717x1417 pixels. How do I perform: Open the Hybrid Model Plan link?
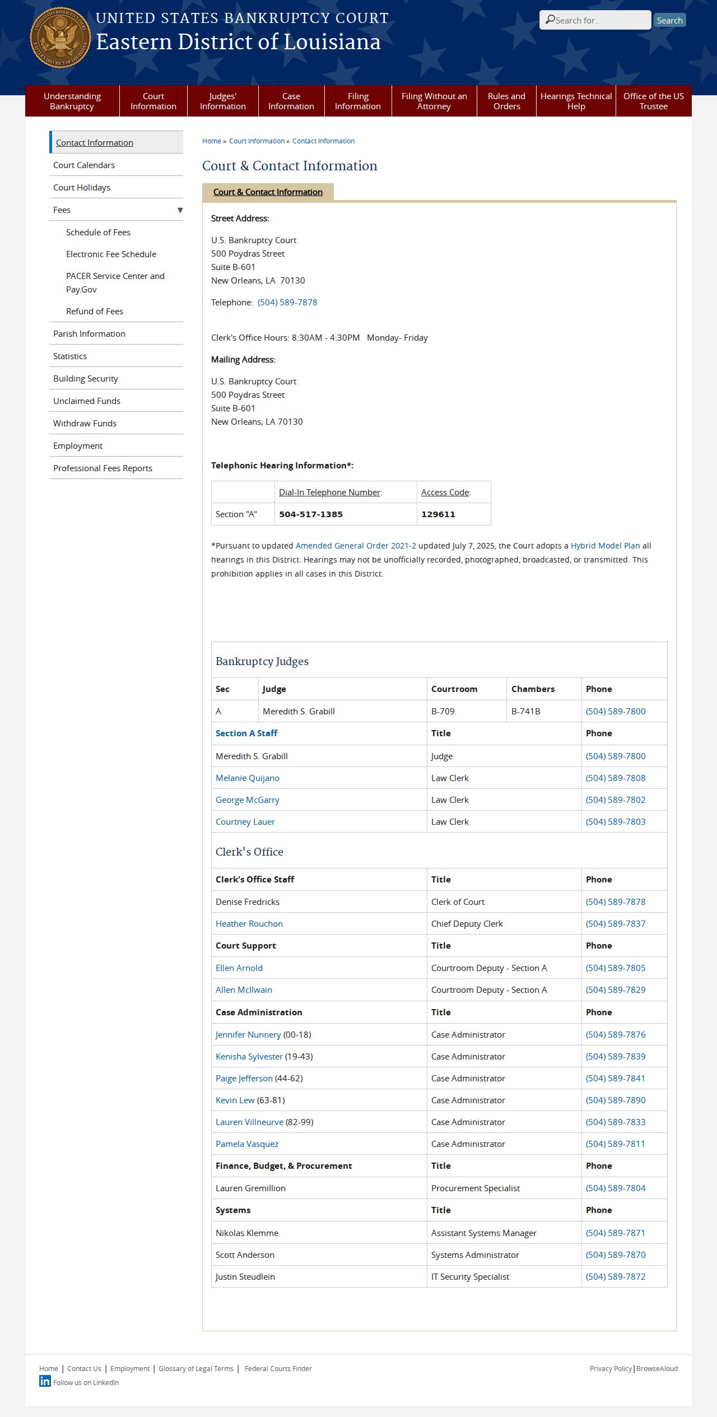(x=605, y=545)
